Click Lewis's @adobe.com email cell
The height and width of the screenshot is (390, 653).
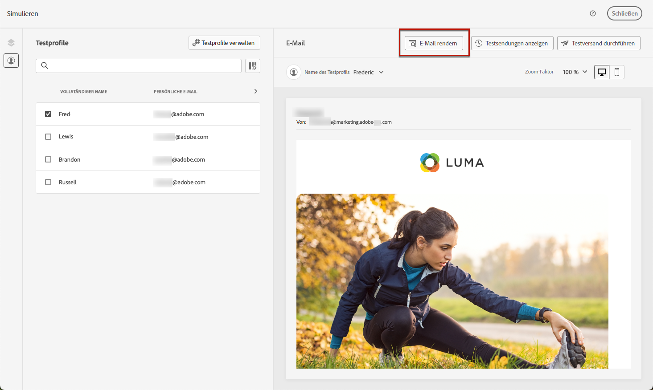181,137
